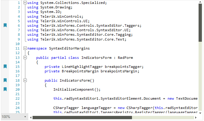Click 'Telerik.WinForms.Controls.SyntaxEditor.UI' on line 7

(x=84, y=30)
